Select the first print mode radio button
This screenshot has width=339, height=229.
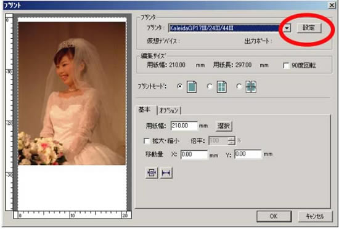179,86
